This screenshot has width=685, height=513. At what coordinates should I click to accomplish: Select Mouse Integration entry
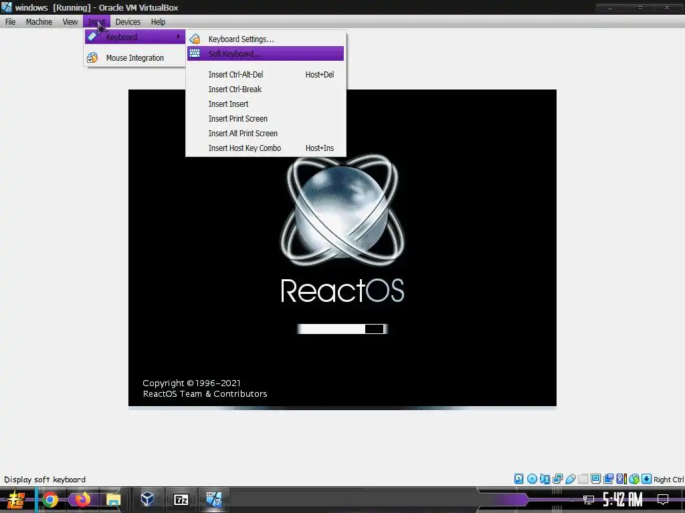(x=135, y=58)
